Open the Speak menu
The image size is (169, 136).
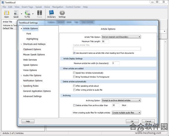[x=39, y=7]
